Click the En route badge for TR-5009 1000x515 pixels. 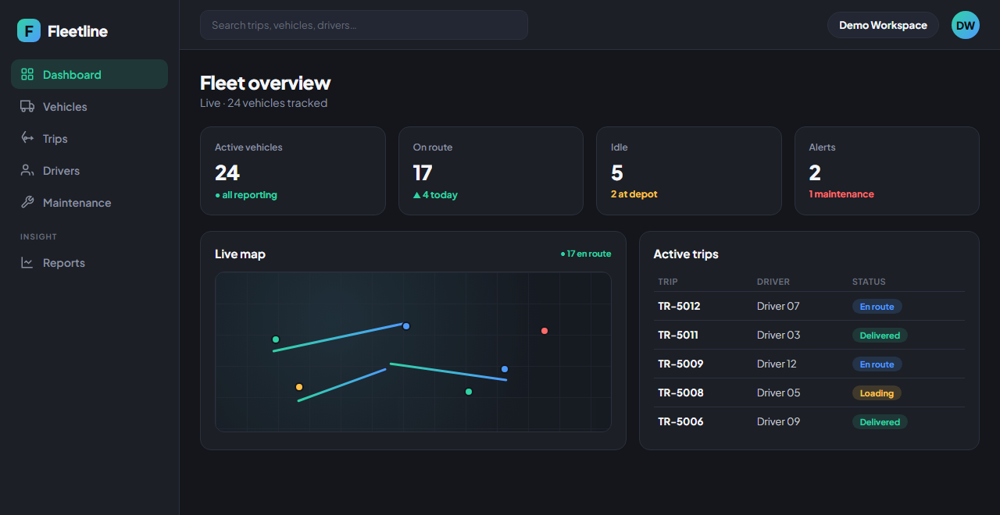pos(877,364)
